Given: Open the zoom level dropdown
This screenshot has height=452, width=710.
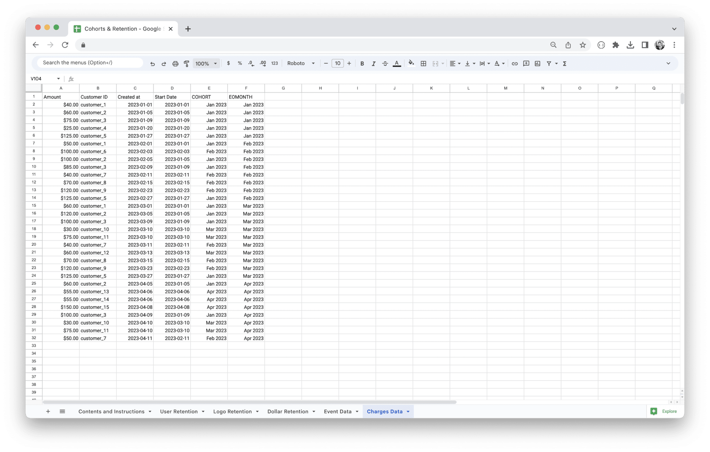Looking at the screenshot, I should (x=206, y=63).
